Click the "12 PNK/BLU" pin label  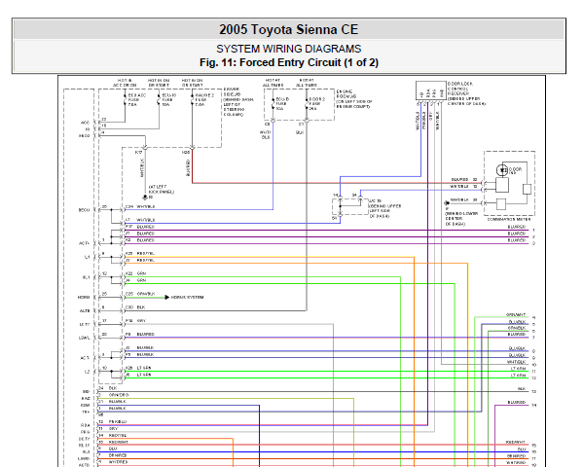tap(112, 421)
